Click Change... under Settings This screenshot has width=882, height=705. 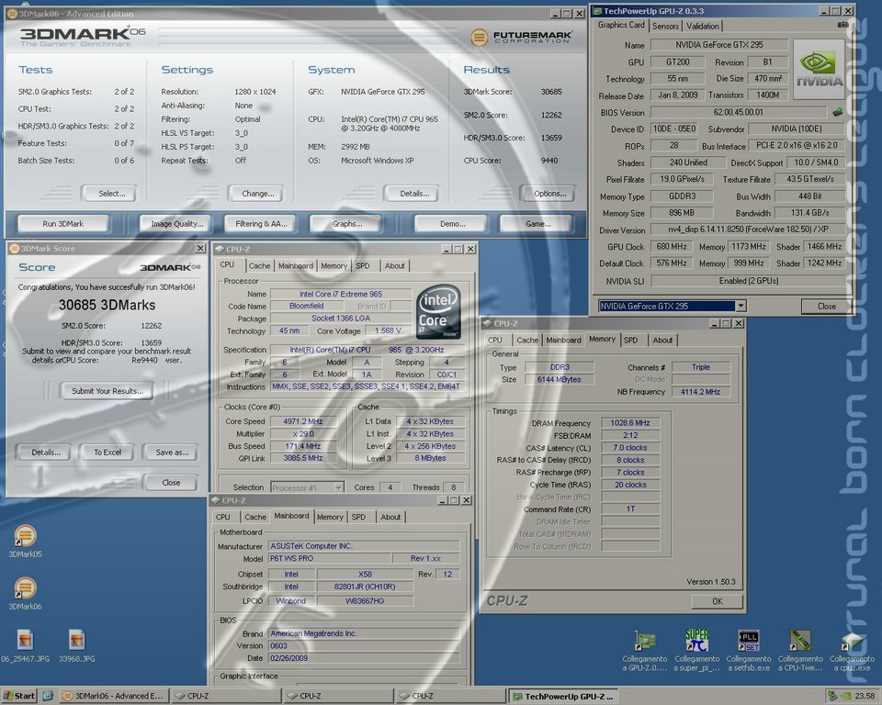(257, 194)
